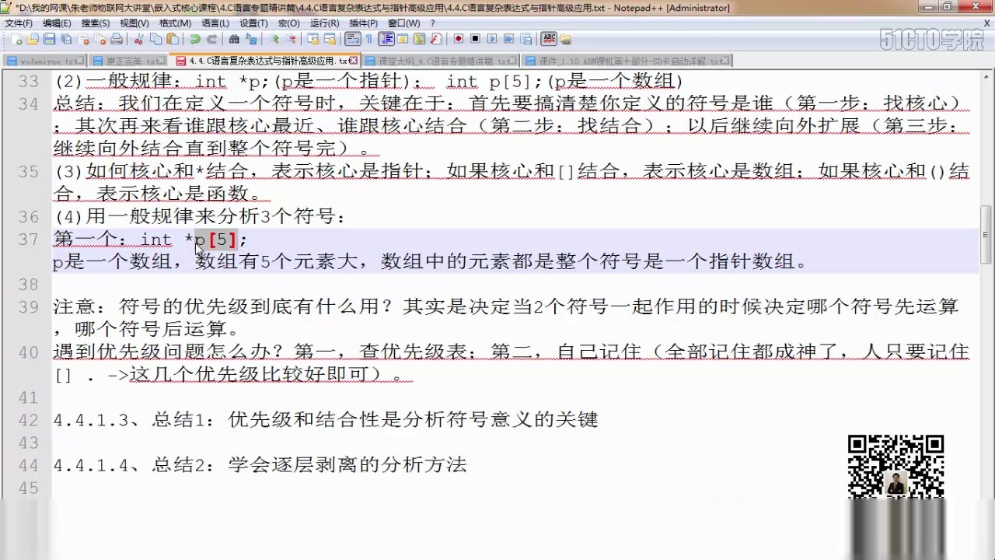Image resolution: width=995 pixels, height=560 pixels.
Task: Click the Close All toolbar icon
Action: click(99, 39)
